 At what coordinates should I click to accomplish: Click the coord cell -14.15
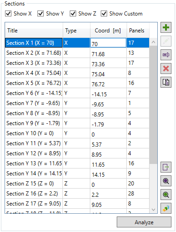click(108, 93)
